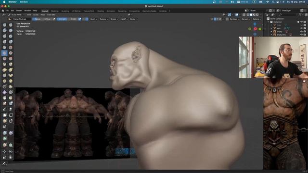
Task: Hide the ears object in outliner
Action: coord(302,28)
